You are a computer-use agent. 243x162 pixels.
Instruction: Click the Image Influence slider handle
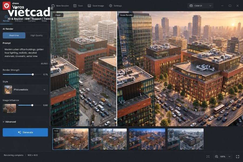point(32,105)
